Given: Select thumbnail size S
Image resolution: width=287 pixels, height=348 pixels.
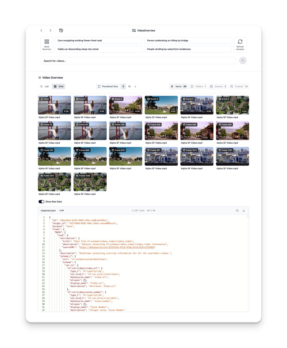Looking at the screenshot, I should point(123,86).
